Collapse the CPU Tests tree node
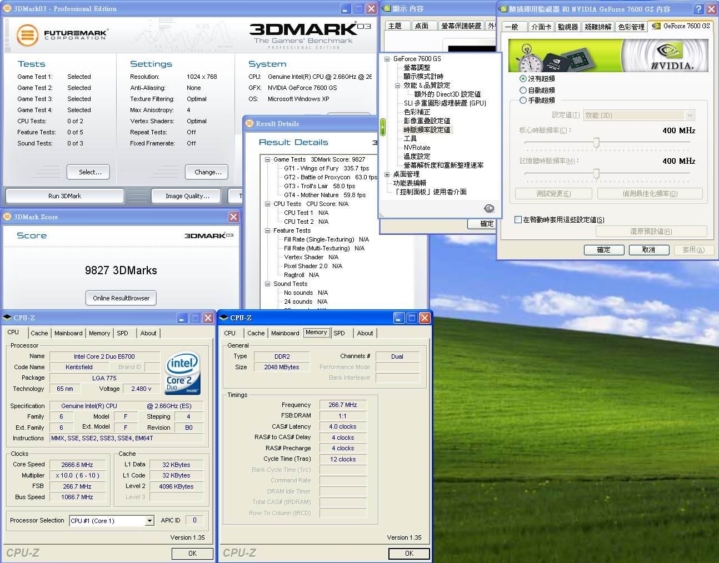The height and width of the screenshot is (563, 719). coord(267,204)
